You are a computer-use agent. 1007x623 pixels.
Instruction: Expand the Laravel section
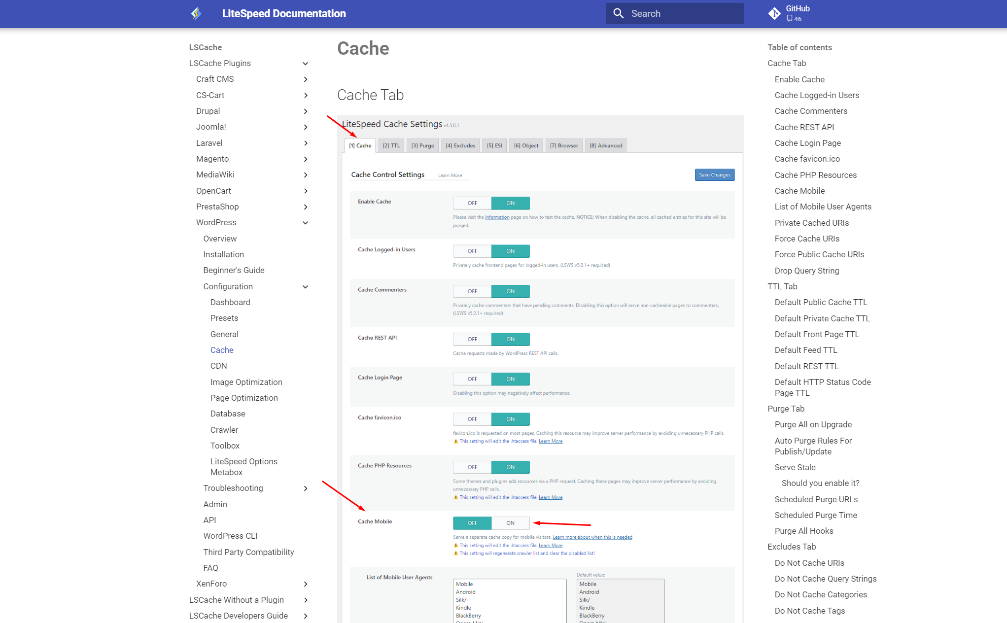[x=306, y=143]
